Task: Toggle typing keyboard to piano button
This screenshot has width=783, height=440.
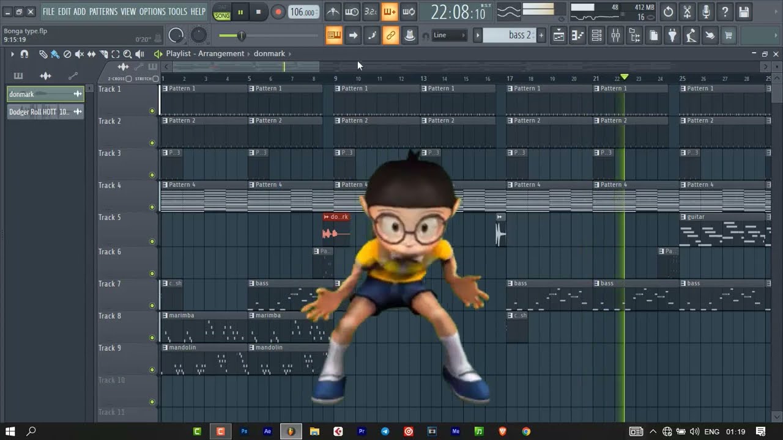Action: pyautogui.click(x=334, y=35)
